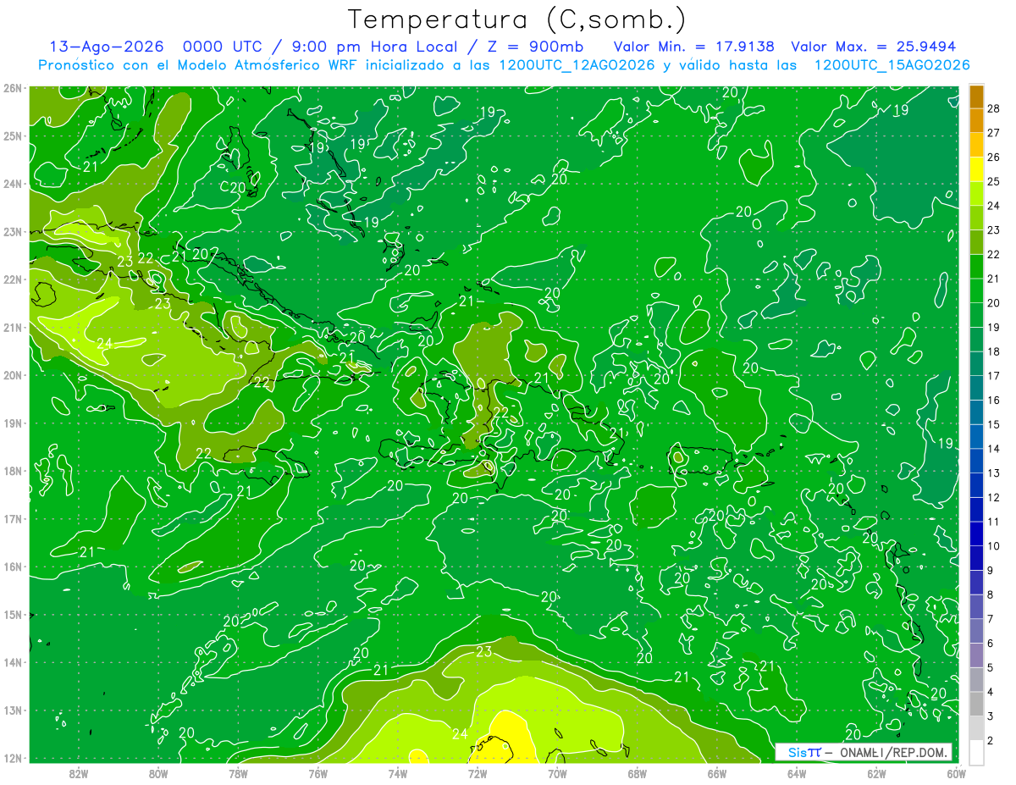Viewport: 1016px width, 785px height.
Task: Click the "76W" longitude axis label
Action: pos(317,773)
